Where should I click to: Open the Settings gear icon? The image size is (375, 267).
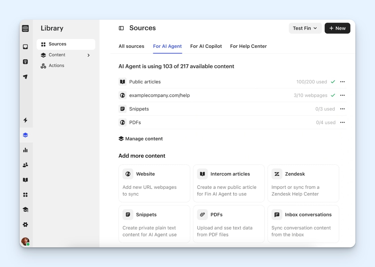[25, 225]
